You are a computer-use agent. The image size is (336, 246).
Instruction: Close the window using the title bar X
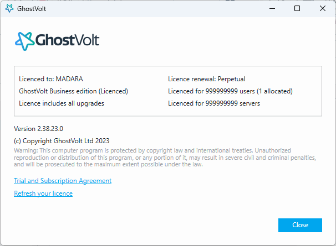pyautogui.click(x=323, y=8)
